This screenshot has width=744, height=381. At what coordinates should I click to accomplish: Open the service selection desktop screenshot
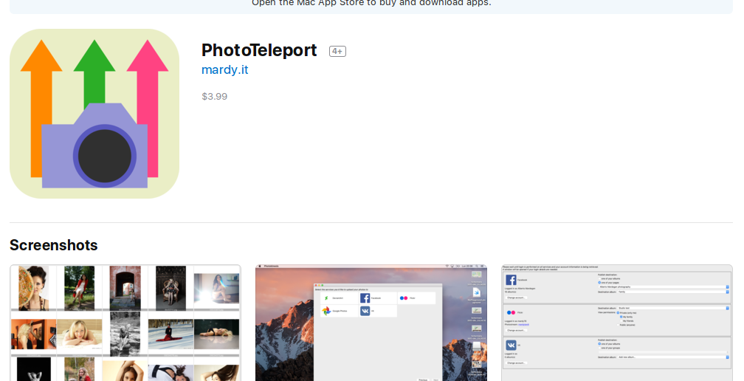tap(371, 323)
